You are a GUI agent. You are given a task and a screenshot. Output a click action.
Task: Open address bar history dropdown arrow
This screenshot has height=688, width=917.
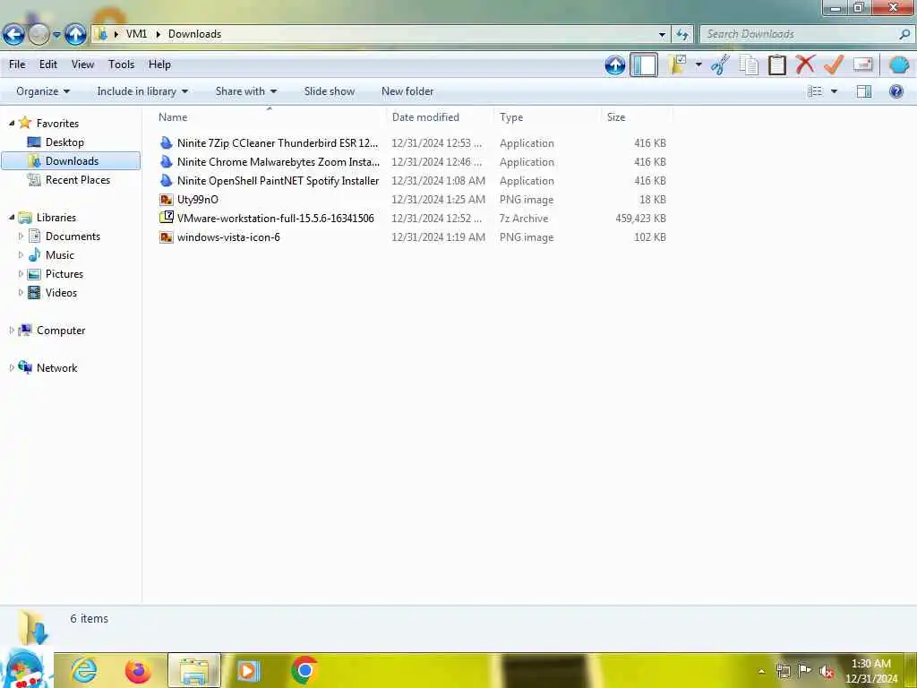pos(662,35)
